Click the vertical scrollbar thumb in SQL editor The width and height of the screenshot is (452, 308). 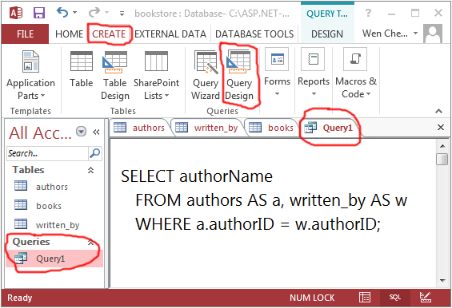442,159
